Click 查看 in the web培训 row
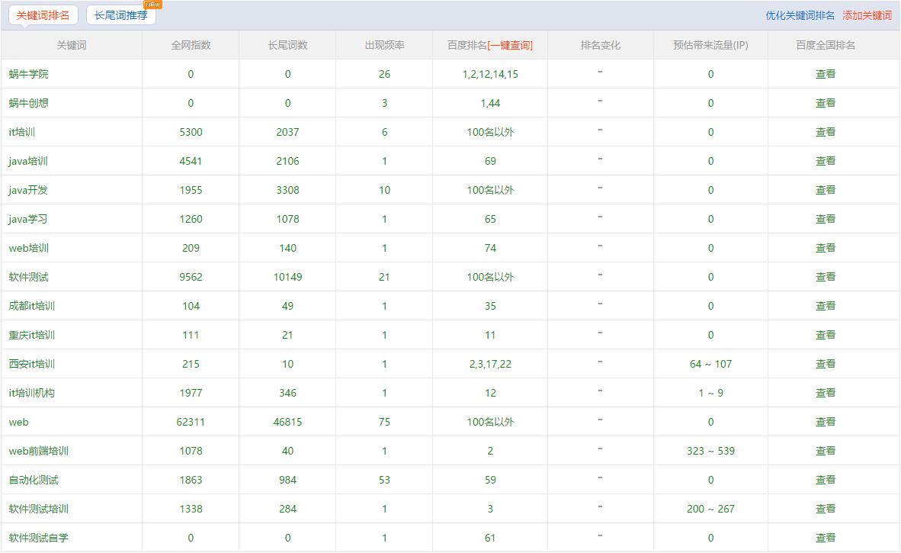Screen dimensions: 901x553 pos(826,248)
